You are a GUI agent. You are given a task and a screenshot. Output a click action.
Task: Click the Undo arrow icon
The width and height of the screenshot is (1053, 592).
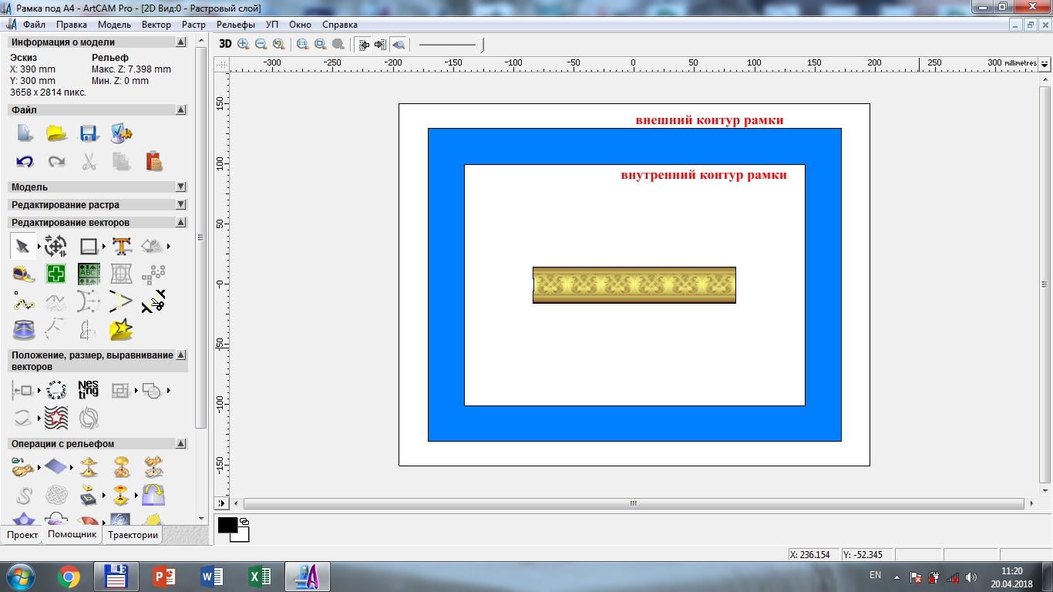pos(25,162)
